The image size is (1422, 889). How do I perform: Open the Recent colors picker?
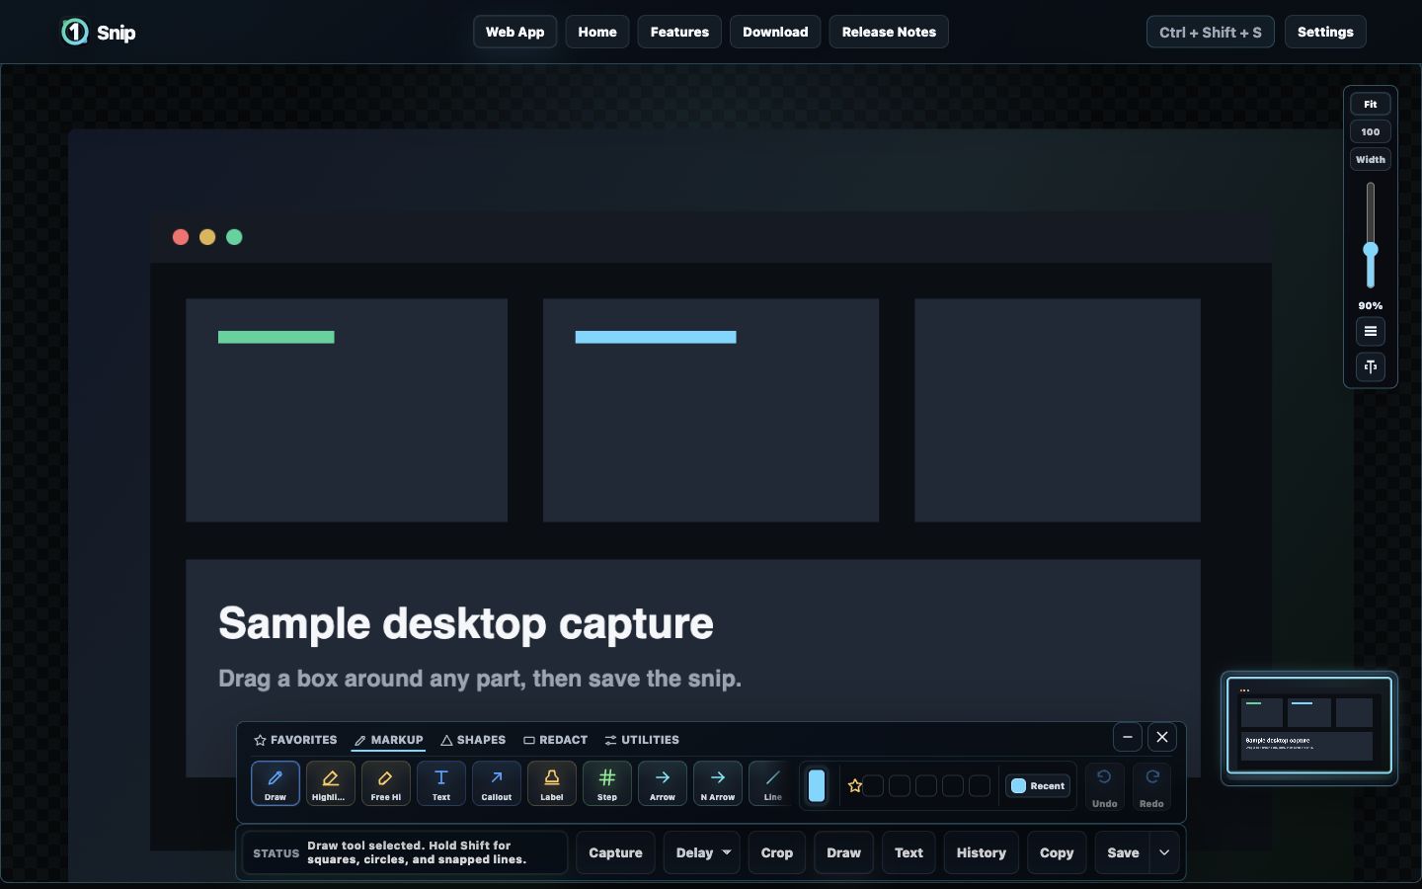point(1038,786)
